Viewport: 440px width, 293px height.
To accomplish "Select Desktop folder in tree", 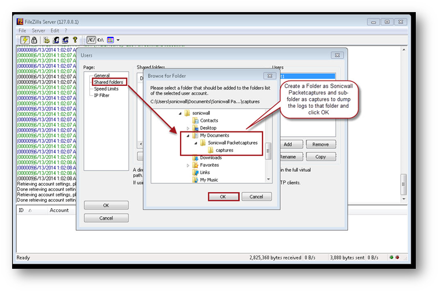I will point(208,128).
